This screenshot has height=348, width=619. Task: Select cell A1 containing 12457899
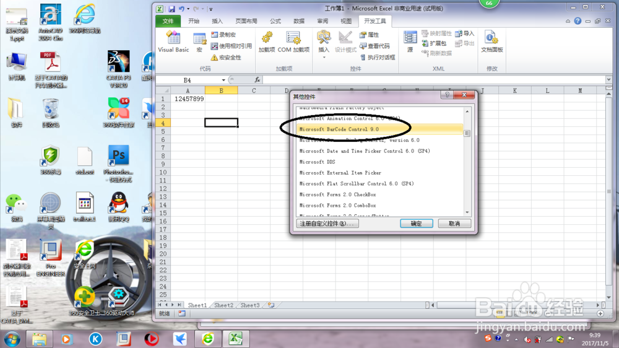188,98
